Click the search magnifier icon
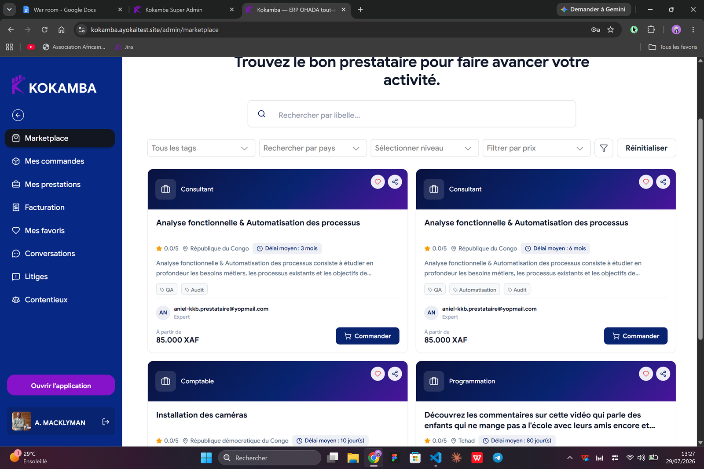The height and width of the screenshot is (469, 704). (262, 114)
